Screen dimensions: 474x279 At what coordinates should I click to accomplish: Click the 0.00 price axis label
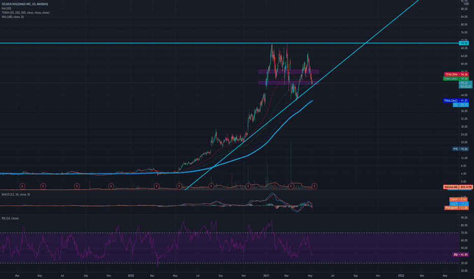(x=464, y=182)
